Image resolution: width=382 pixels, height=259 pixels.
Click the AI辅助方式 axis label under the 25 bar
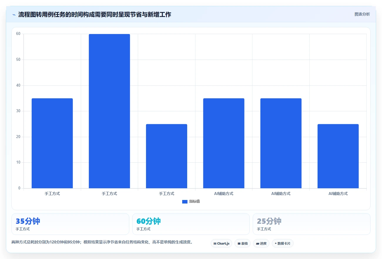point(338,194)
